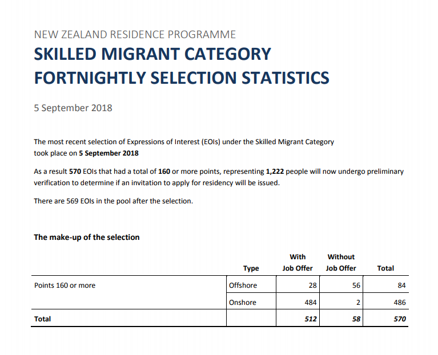This screenshot has height=355, width=438.
Task: Click the Onshore With Job Offer value 484
Action: pos(310,303)
